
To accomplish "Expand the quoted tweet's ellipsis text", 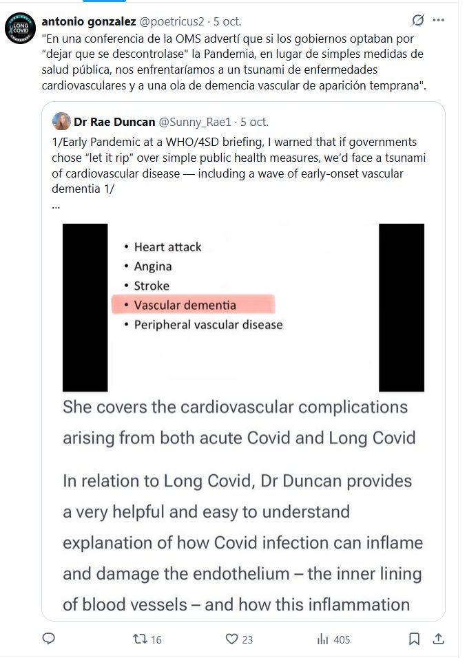I will pos(56,206).
